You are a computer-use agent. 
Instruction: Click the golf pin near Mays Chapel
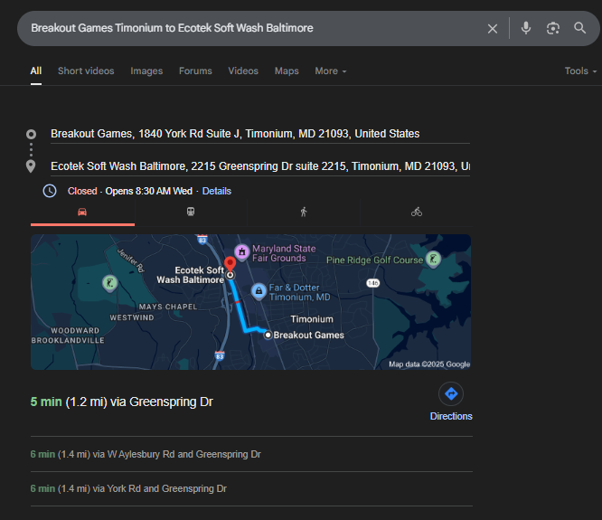pyautogui.click(x=109, y=283)
